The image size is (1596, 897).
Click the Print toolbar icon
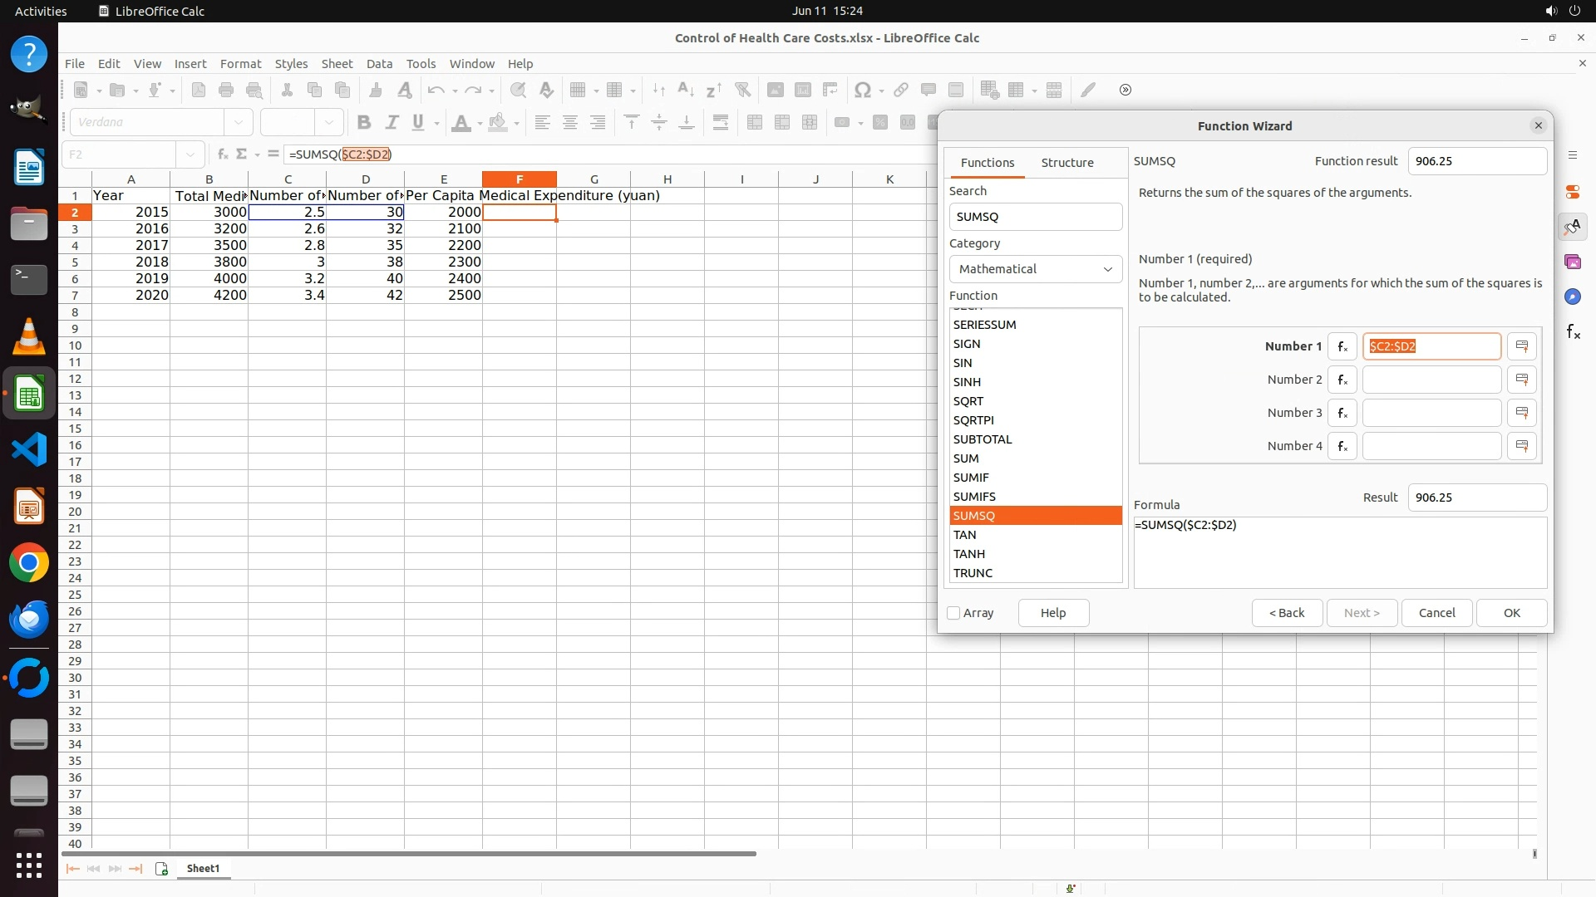click(x=226, y=90)
